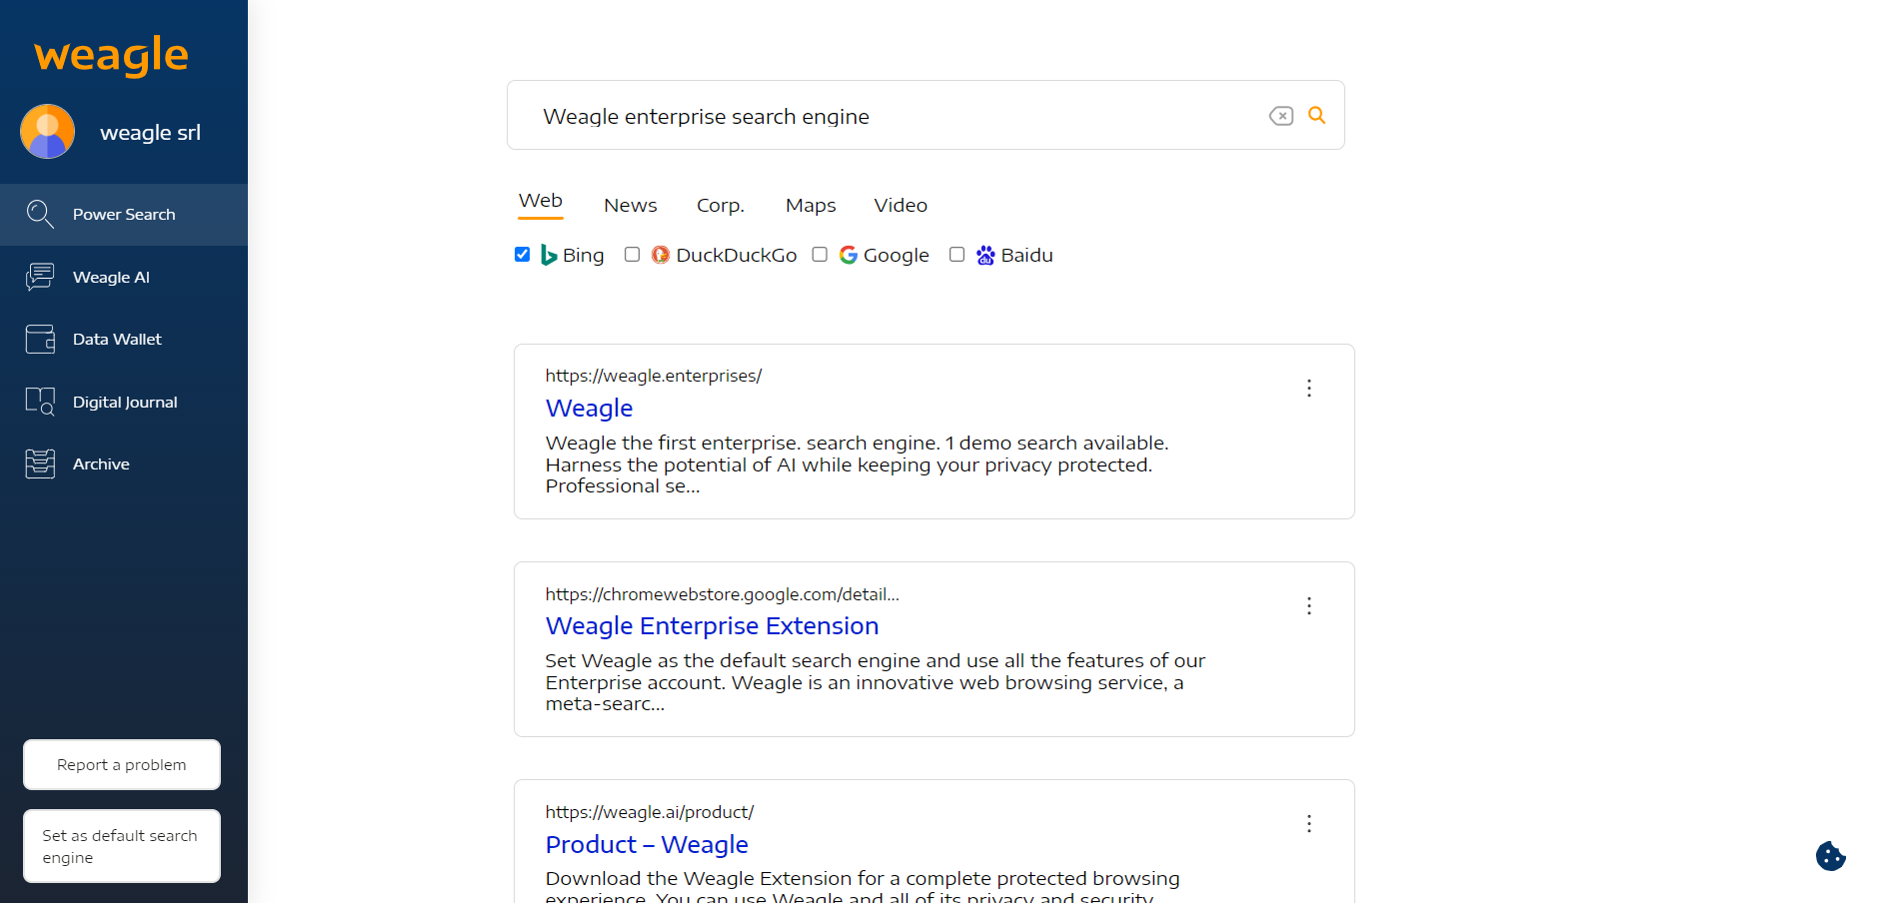Switch to the Video tab
Screen dimensions: 1877x903
(900, 205)
